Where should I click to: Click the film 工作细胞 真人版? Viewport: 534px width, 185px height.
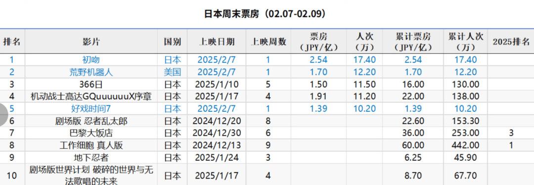[x=91, y=145]
